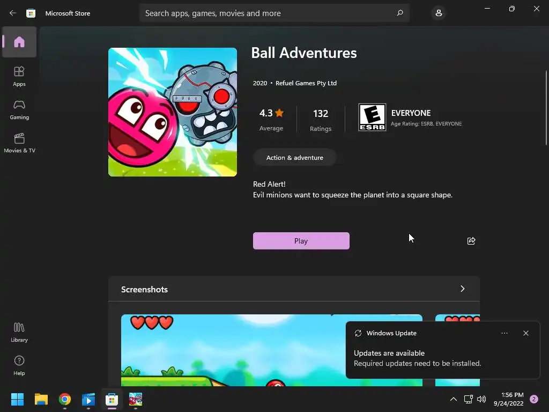Screen dimensions: 549x412
Task: Click the Ball Adventures app artwork
Action: (x=173, y=112)
